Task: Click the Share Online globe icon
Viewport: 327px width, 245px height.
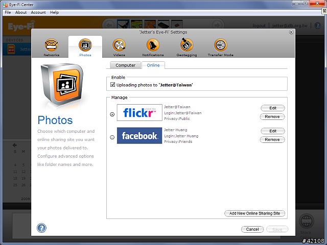Action: click(x=307, y=221)
